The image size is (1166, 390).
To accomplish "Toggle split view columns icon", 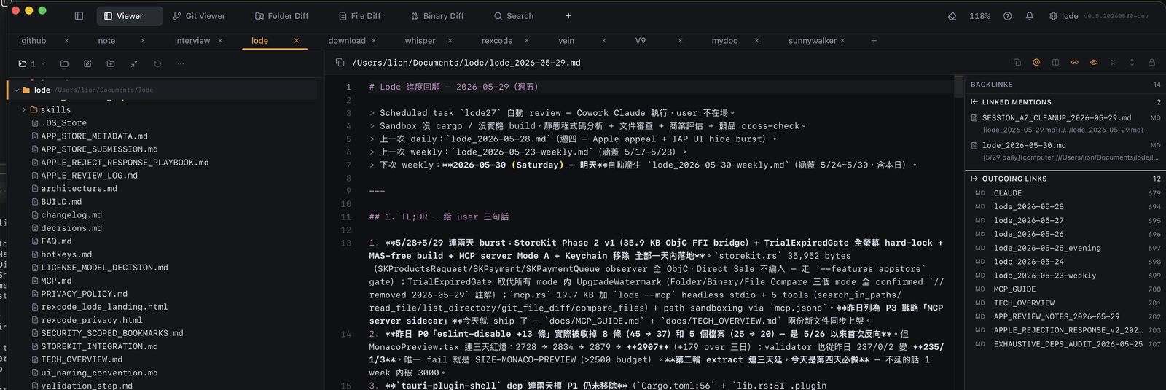I will click(1055, 63).
